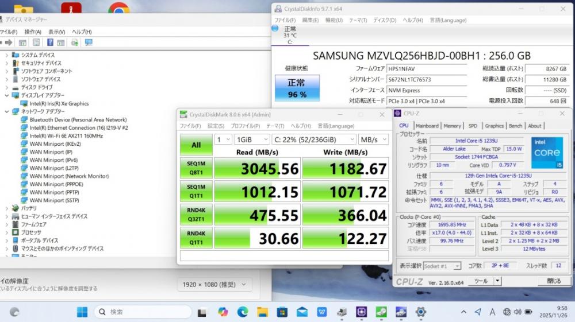575x322 pixels.
Task: Select the Intel Iris Xe Graphics device
Action: click(59, 103)
